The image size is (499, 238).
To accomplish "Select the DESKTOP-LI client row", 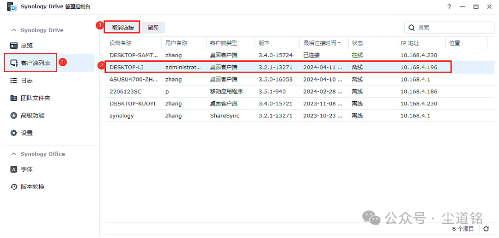I will (x=277, y=67).
